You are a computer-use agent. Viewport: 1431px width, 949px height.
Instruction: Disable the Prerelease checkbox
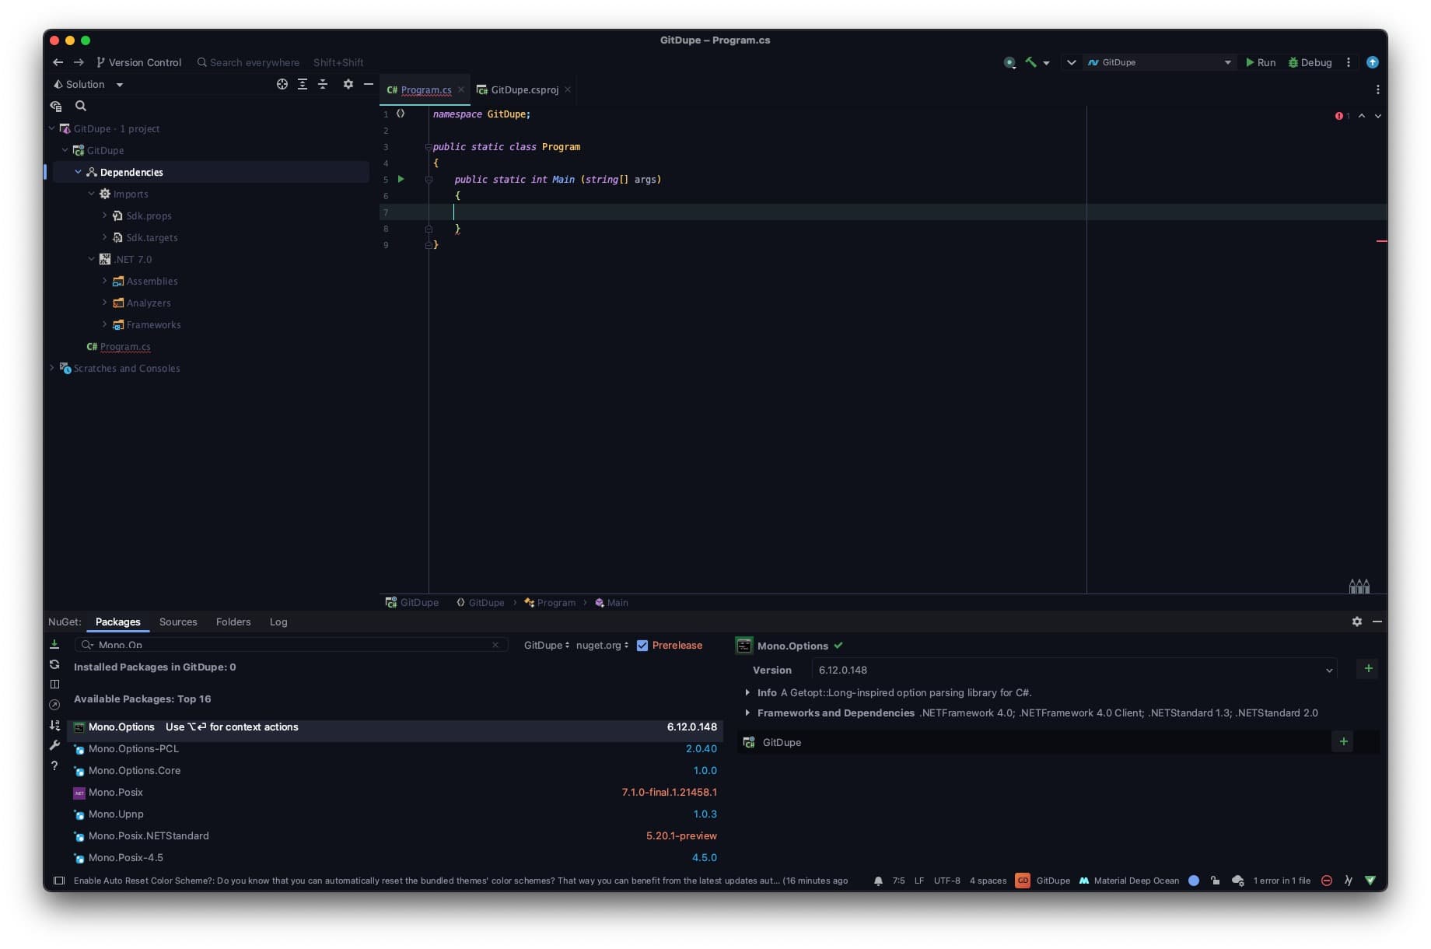tap(642, 646)
